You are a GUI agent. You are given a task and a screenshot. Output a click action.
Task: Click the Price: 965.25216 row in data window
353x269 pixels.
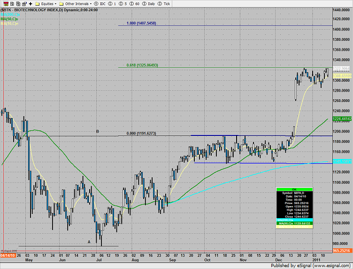pyautogui.click(x=294, y=203)
